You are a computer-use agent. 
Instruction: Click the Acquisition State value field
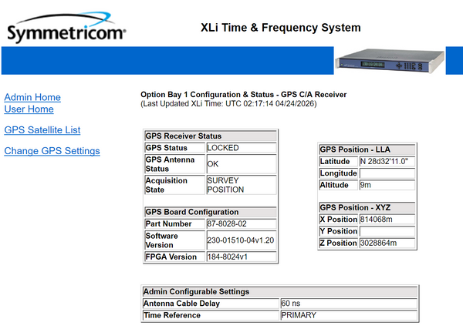(x=240, y=185)
